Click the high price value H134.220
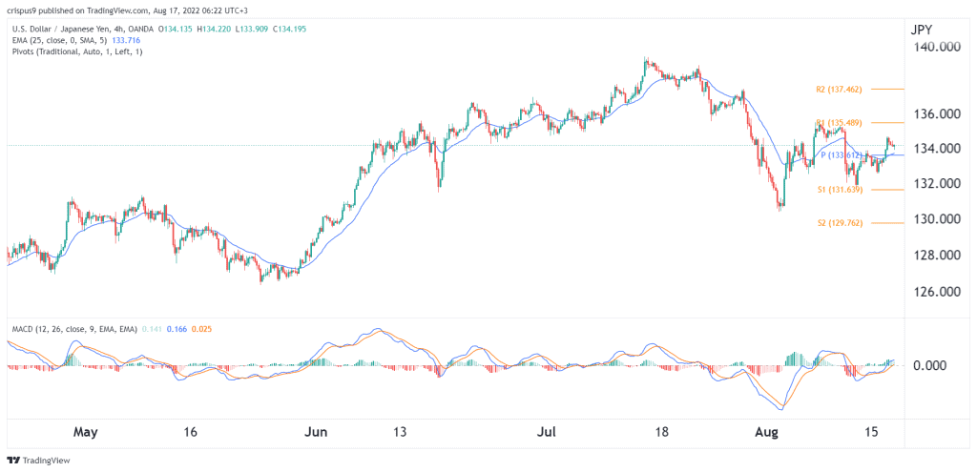Screen dimensions: 977x472 [214, 30]
